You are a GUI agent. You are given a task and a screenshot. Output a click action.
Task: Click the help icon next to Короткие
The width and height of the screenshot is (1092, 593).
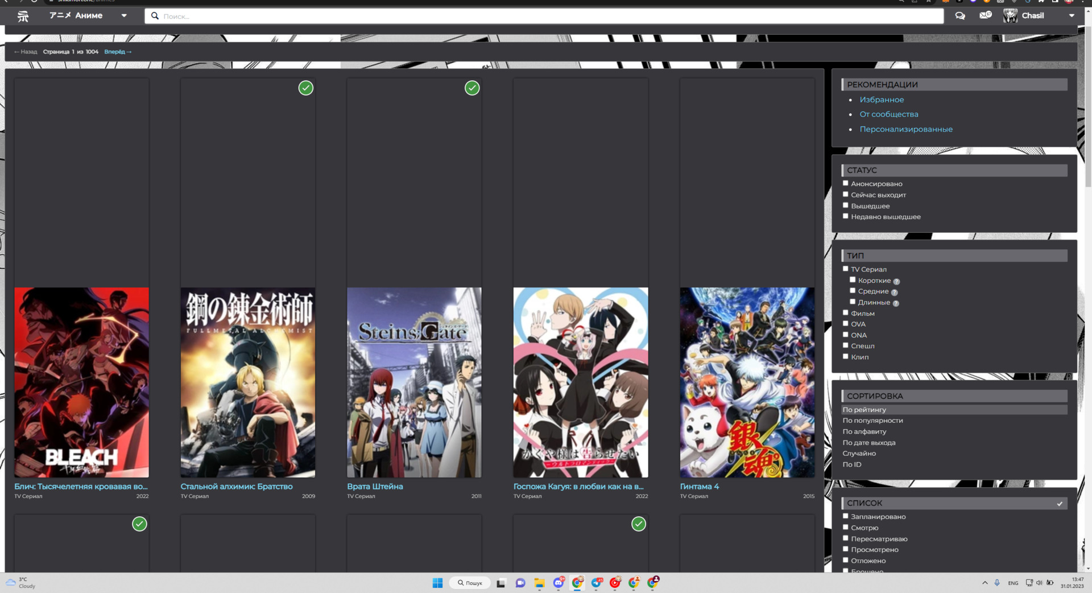click(x=896, y=281)
